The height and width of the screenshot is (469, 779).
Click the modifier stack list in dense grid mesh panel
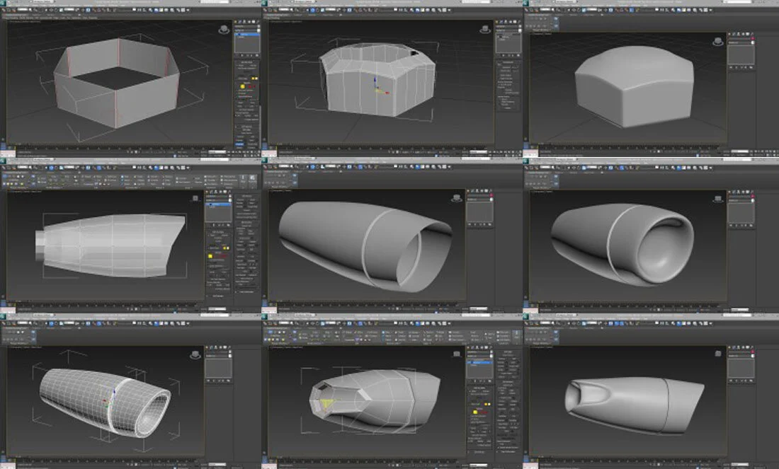[x=219, y=369]
